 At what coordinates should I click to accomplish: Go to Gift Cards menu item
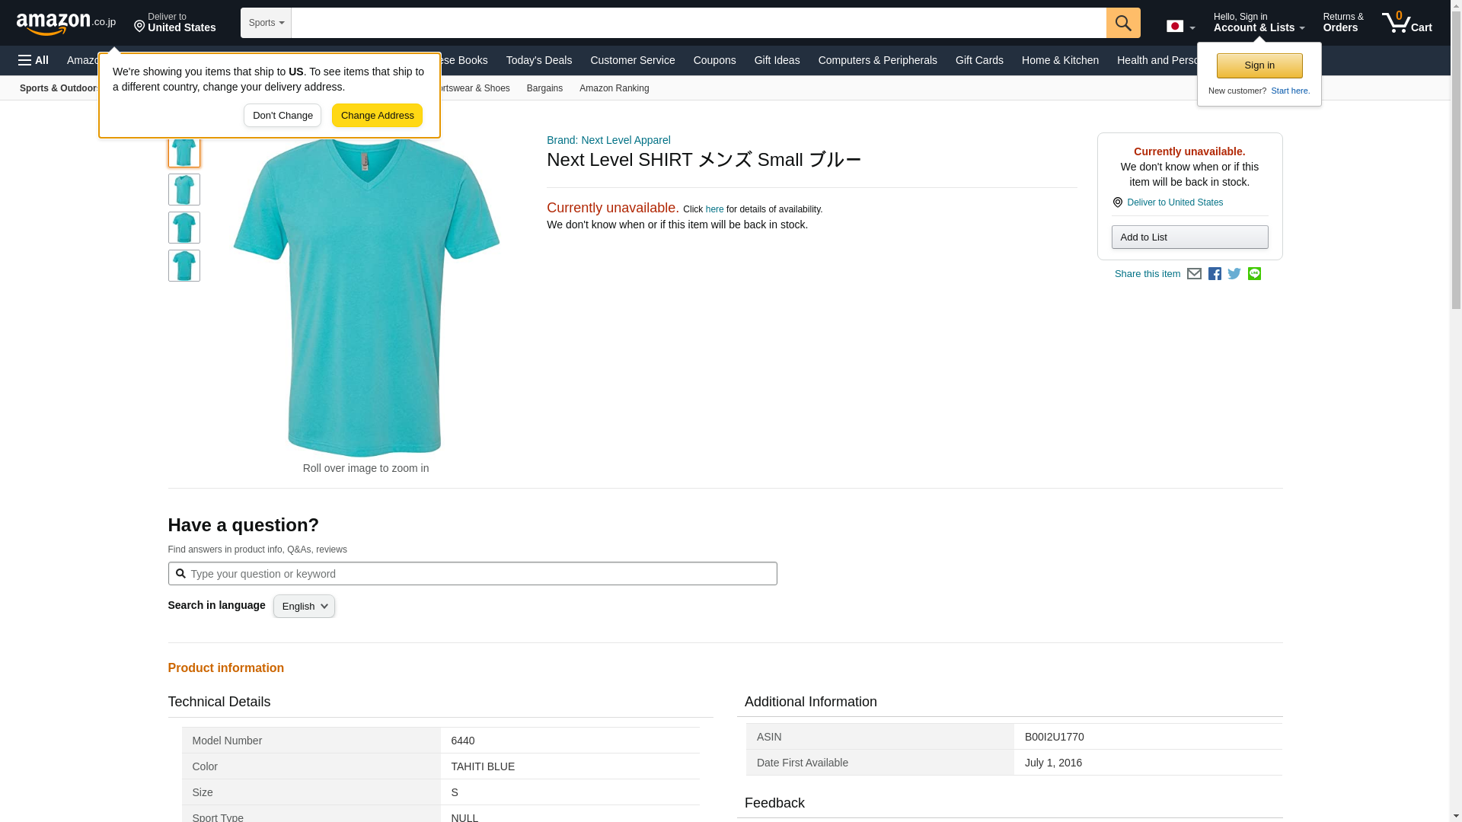tap(978, 60)
